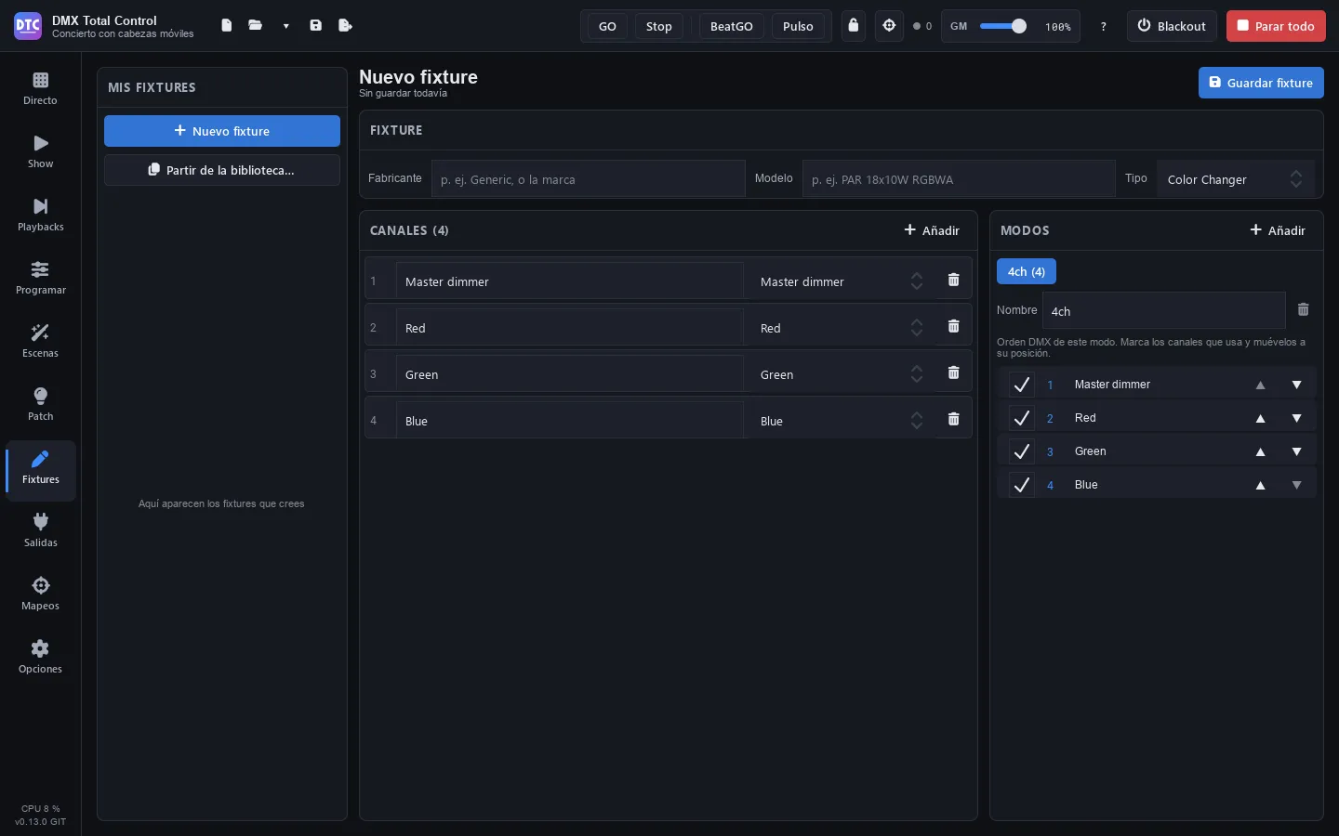Toggle the Blue channel checkbox in the mode
1339x836 pixels.
1021,485
